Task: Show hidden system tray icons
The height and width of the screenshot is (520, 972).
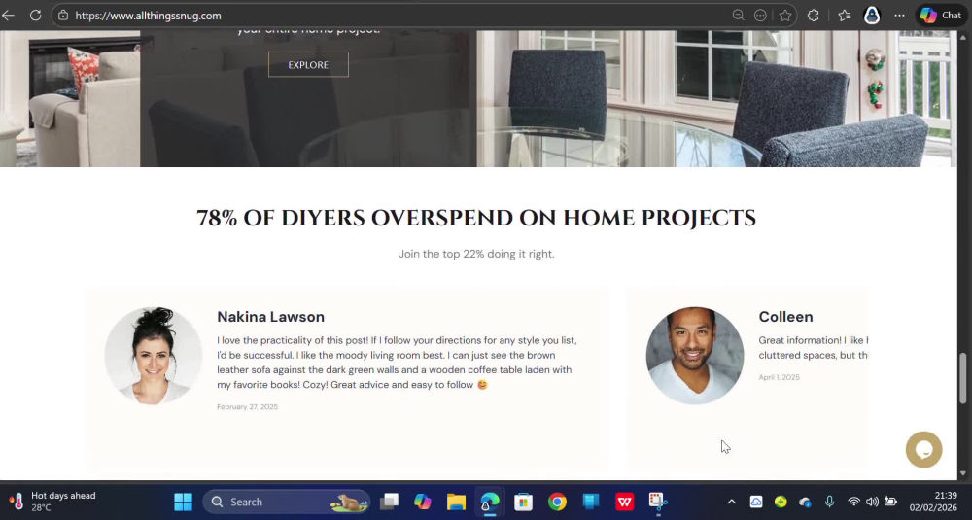Action: (732, 503)
